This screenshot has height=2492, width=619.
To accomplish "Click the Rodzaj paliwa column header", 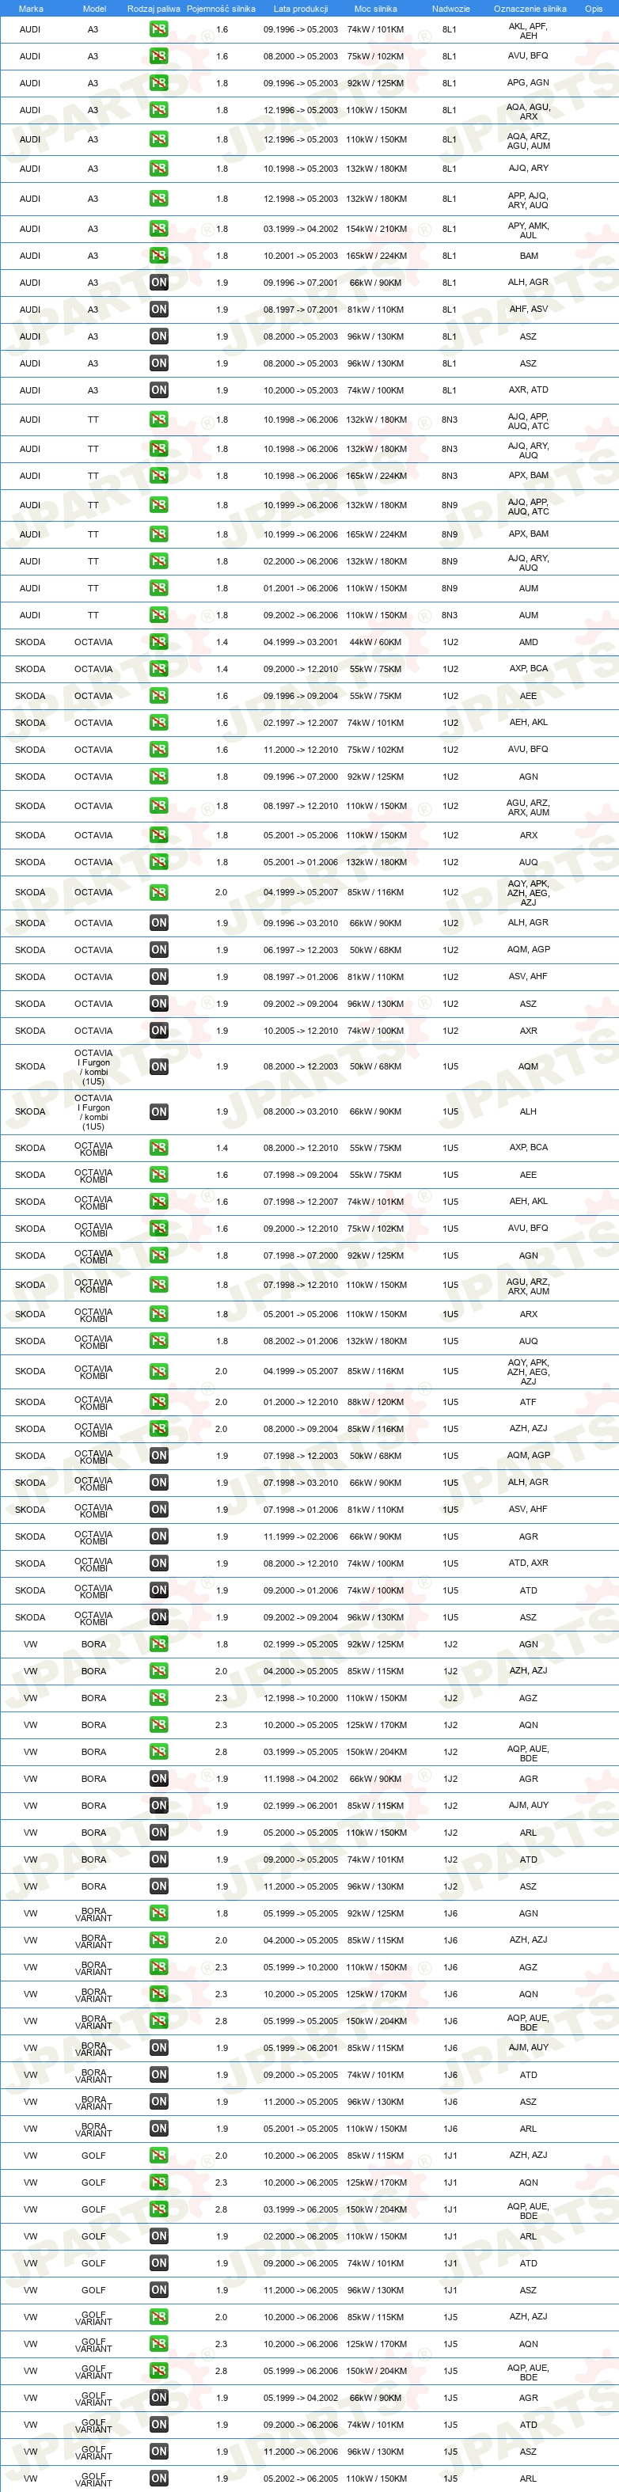I will (x=154, y=9).
